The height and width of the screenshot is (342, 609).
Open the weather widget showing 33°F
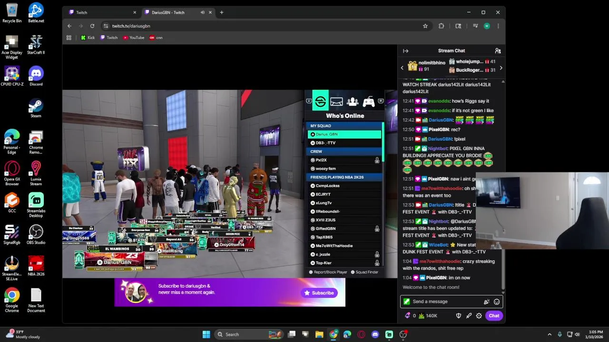point(22,334)
